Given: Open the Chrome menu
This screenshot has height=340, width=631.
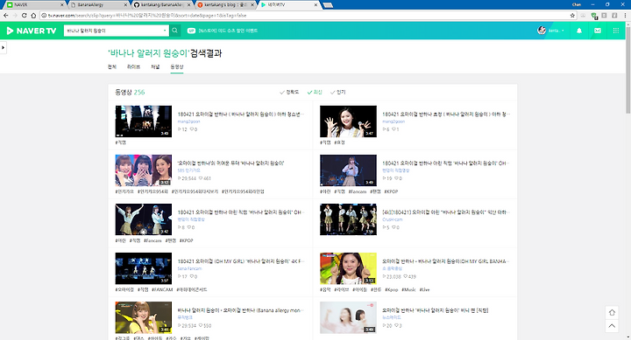Looking at the screenshot, I should click(625, 15).
